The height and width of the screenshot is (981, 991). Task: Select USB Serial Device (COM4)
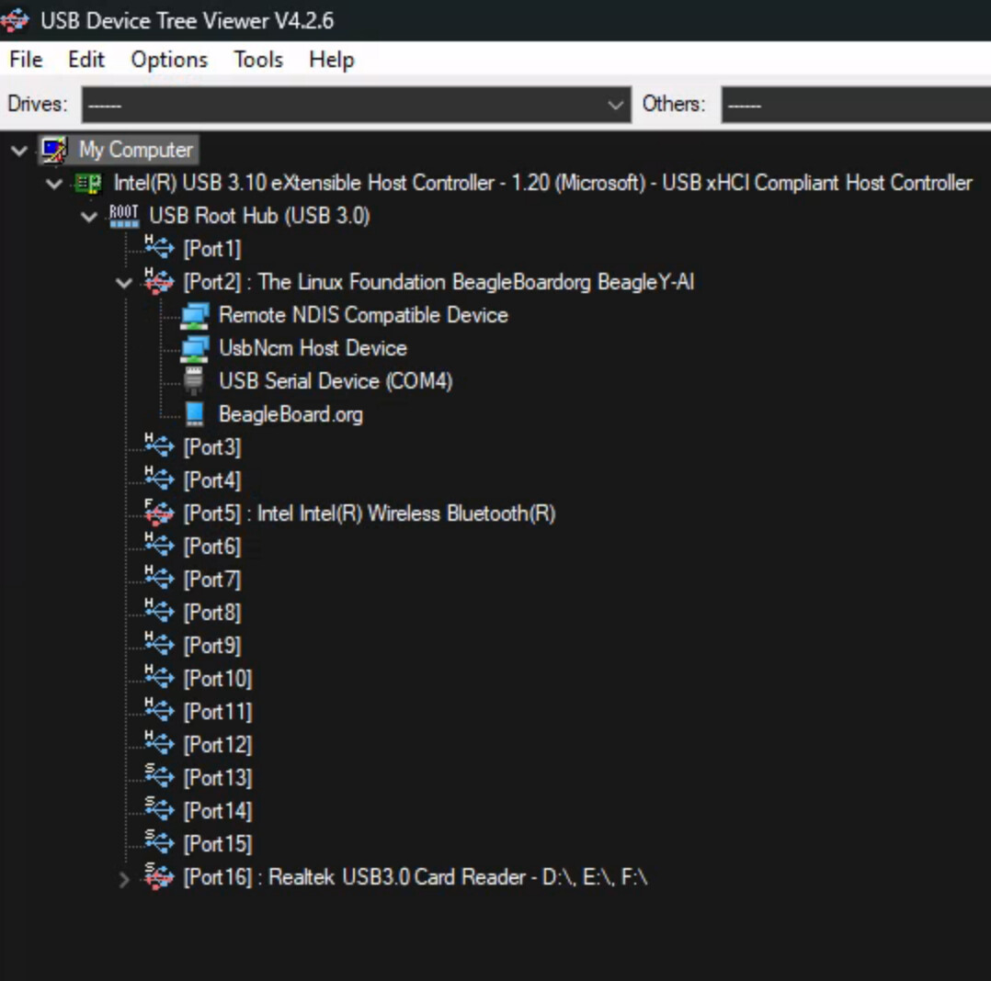tap(336, 381)
